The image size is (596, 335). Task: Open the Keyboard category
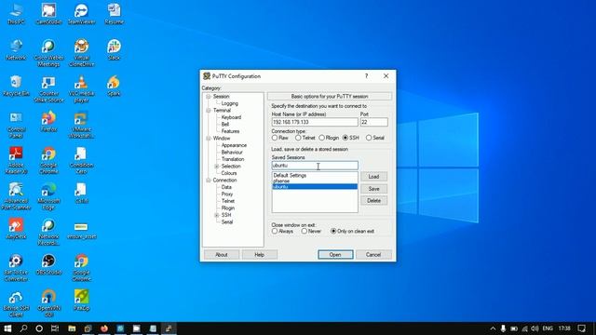click(231, 117)
